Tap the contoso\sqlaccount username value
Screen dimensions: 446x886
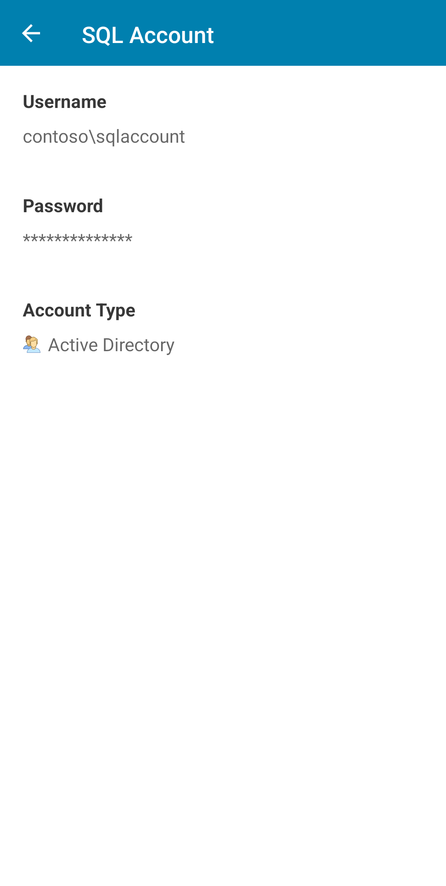104,137
